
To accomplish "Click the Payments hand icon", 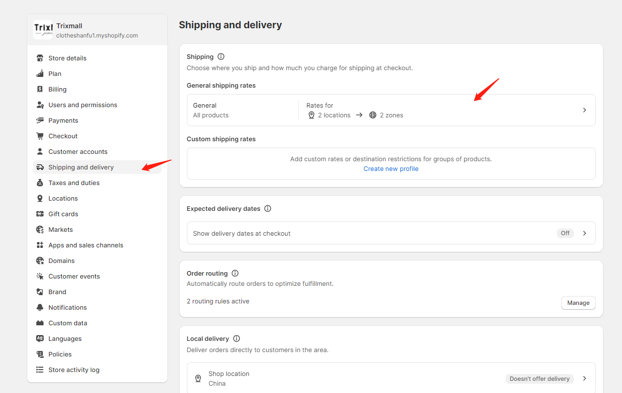I will pos(40,120).
